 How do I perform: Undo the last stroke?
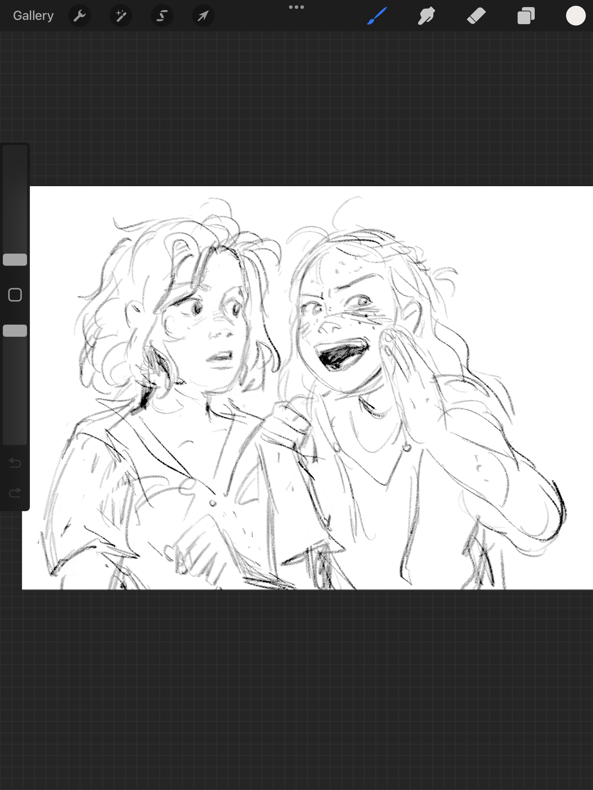click(15, 463)
